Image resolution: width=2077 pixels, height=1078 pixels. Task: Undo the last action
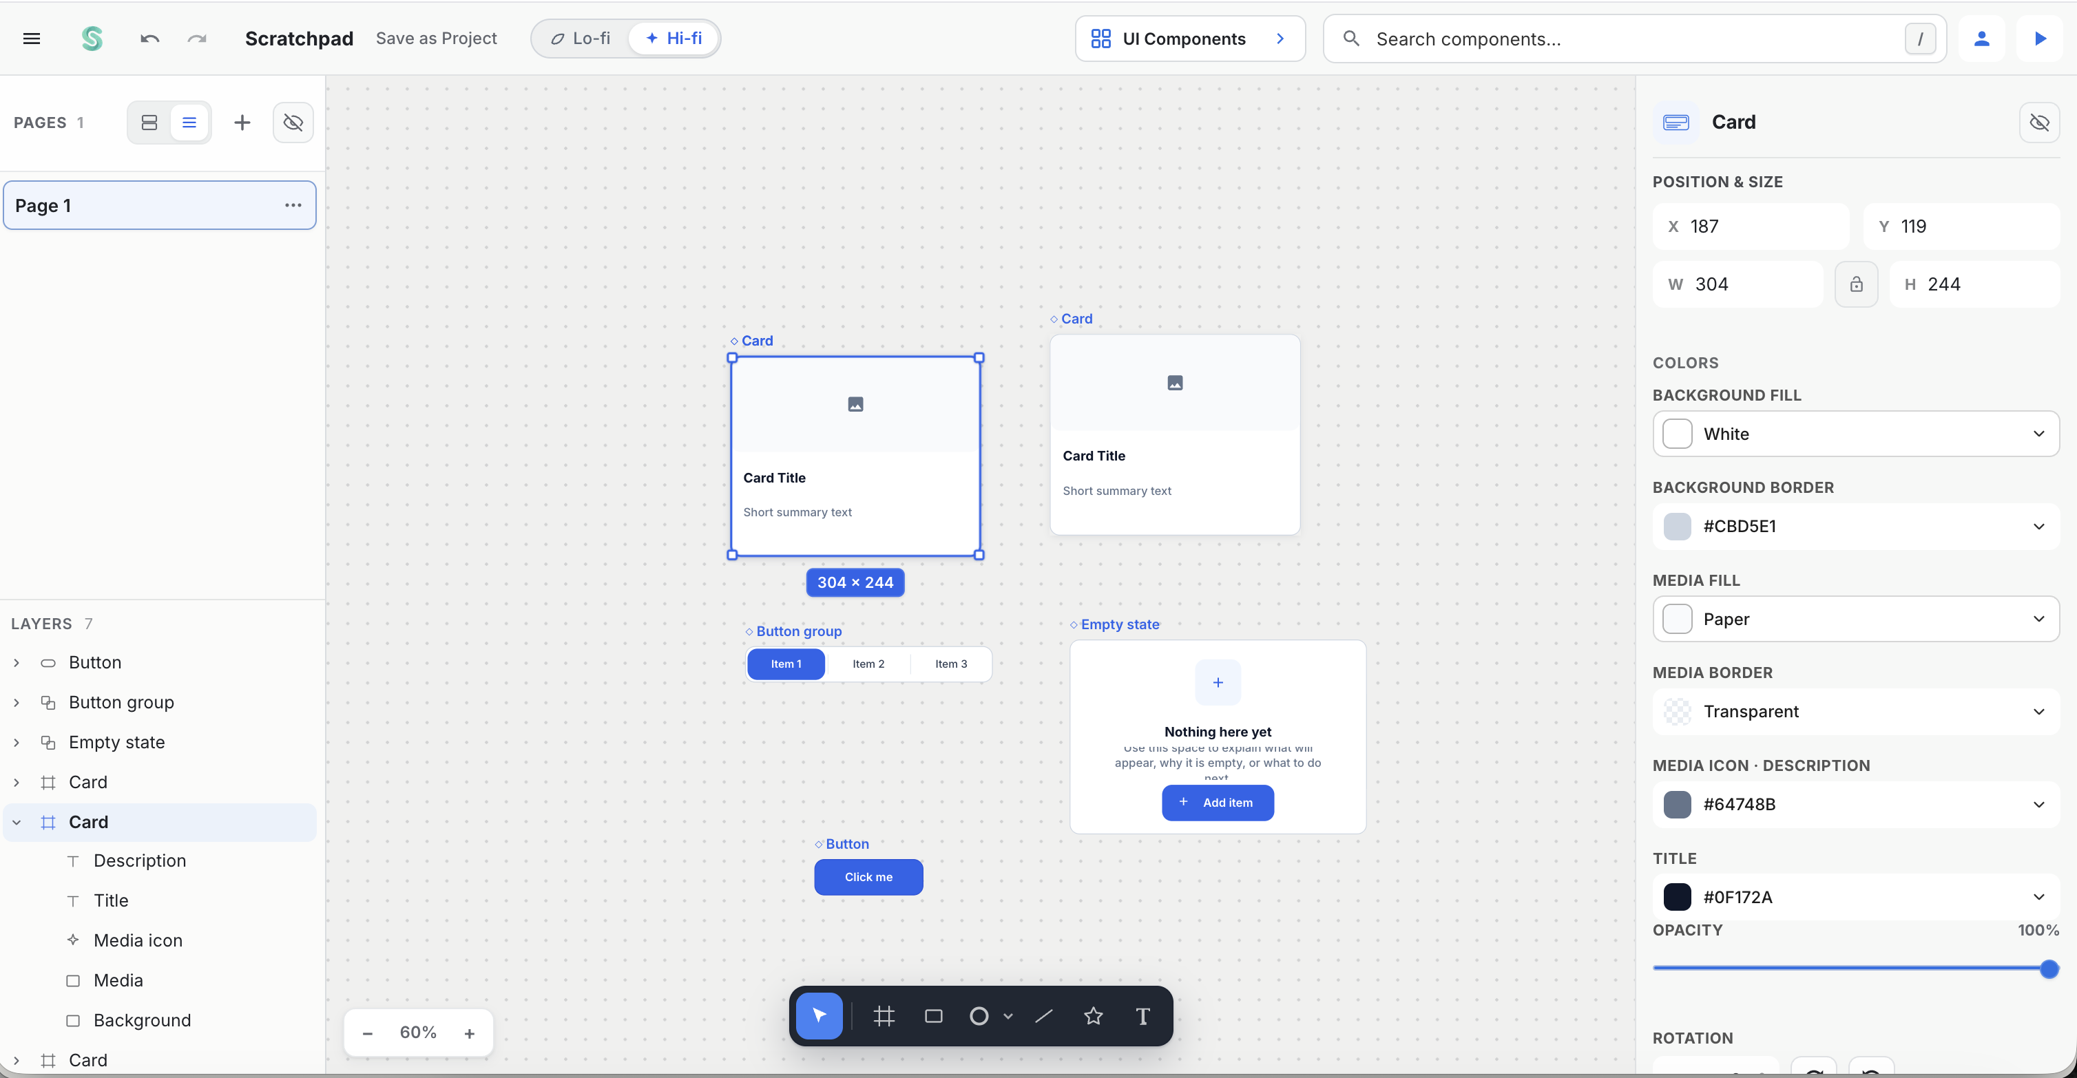149,39
